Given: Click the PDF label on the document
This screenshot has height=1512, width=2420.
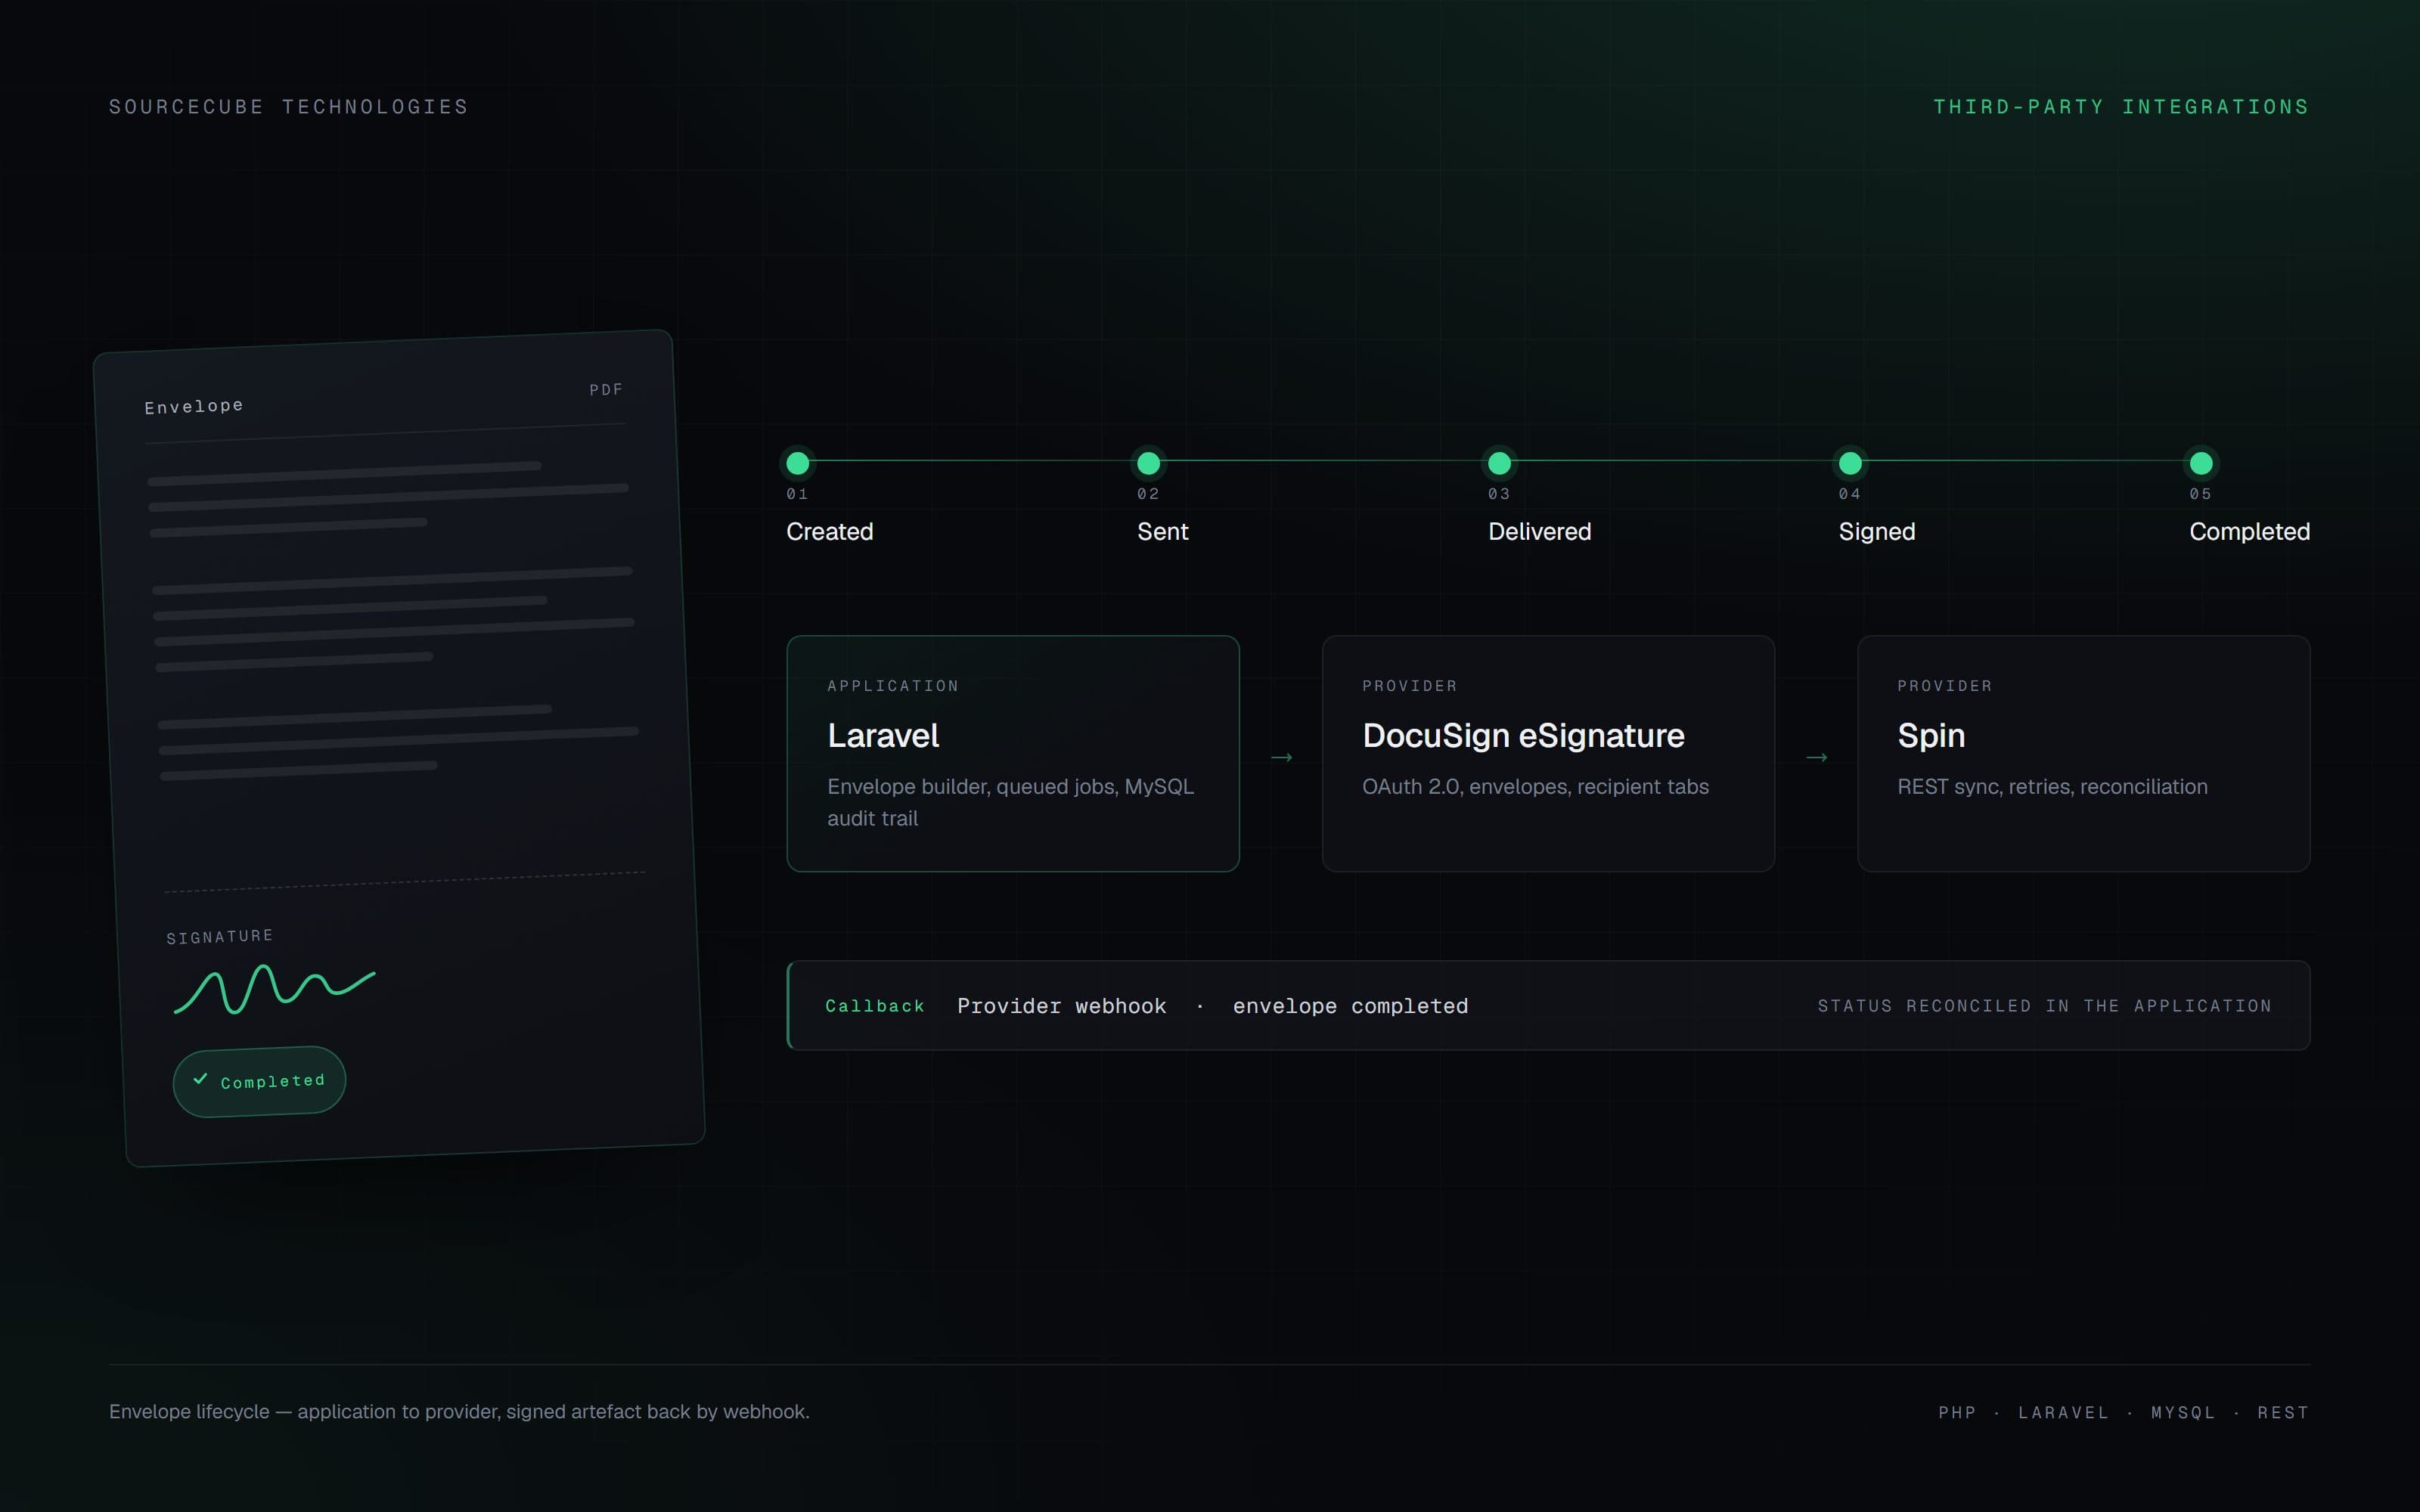Looking at the screenshot, I should 606,389.
